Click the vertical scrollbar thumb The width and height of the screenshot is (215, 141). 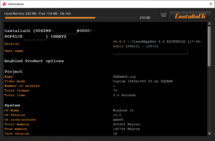click(209, 46)
